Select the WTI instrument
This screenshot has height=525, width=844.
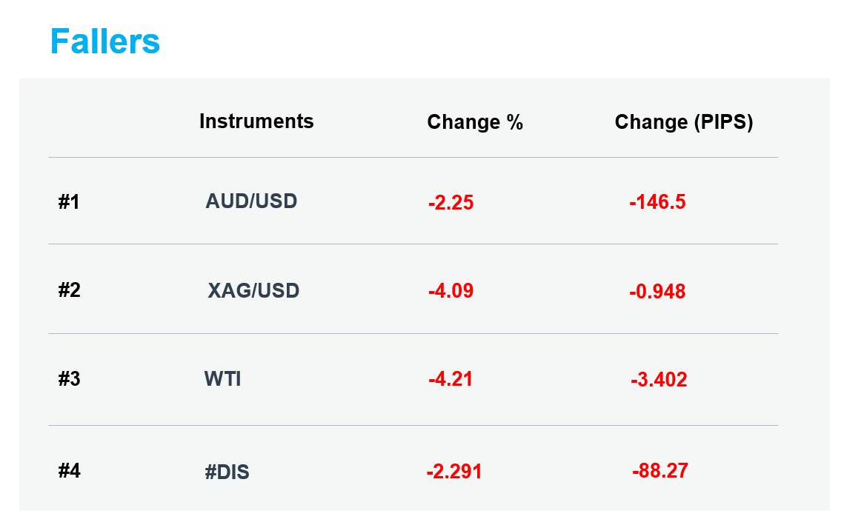point(222,378)
